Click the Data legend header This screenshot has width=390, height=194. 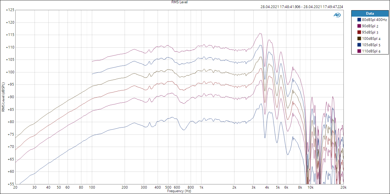coord(370,13)
